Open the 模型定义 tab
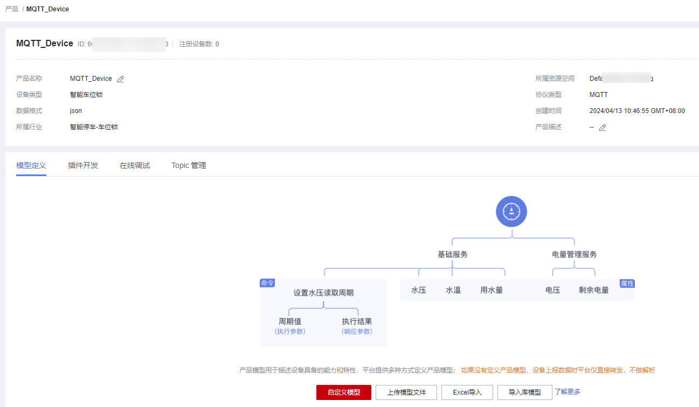 (31, 165)
